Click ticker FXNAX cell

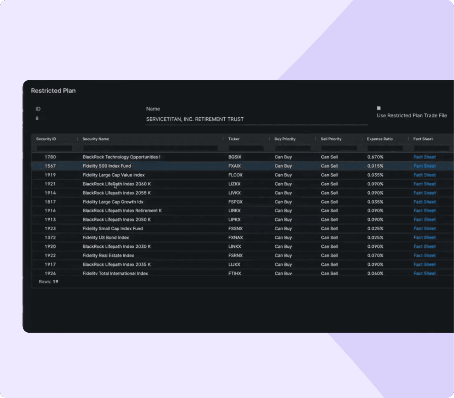pyautogui.click(x=236, y=237)
